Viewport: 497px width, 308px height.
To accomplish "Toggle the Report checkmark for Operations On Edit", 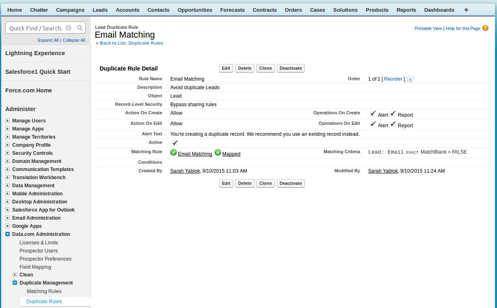I will coord(393,124).
